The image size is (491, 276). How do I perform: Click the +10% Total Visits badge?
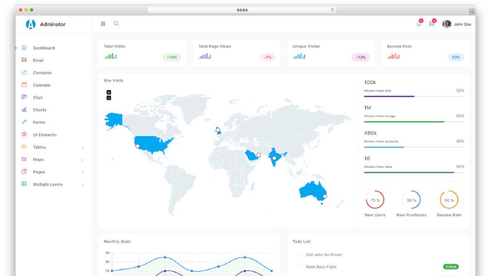pyautogui.click(x=172, y=58)
